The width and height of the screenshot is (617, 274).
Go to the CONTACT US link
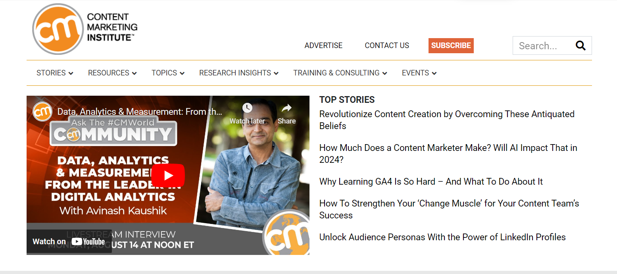tap(387, 46)
